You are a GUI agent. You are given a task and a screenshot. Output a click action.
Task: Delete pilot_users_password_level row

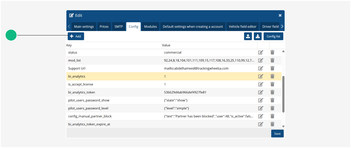tap(272, 108)
